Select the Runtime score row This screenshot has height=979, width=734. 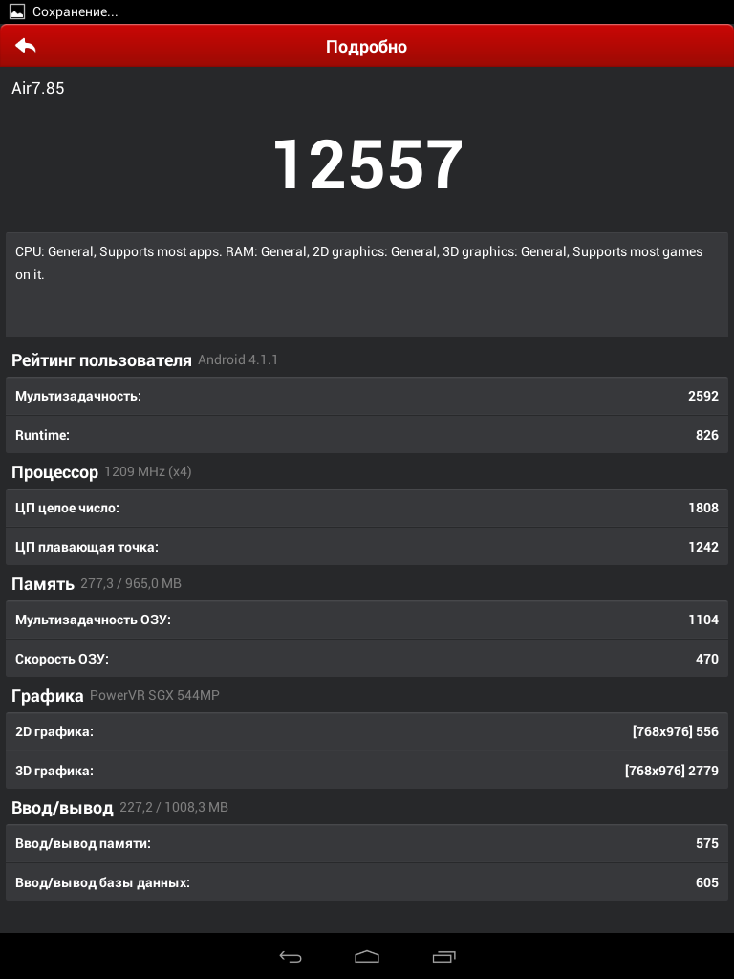point(367,435)
